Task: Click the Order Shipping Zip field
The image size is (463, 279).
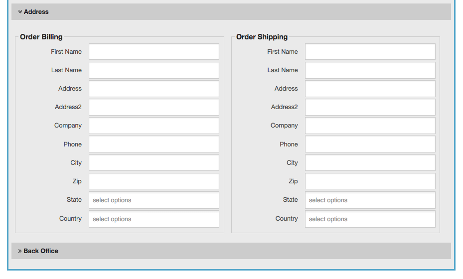Action: tap(370, 181)
